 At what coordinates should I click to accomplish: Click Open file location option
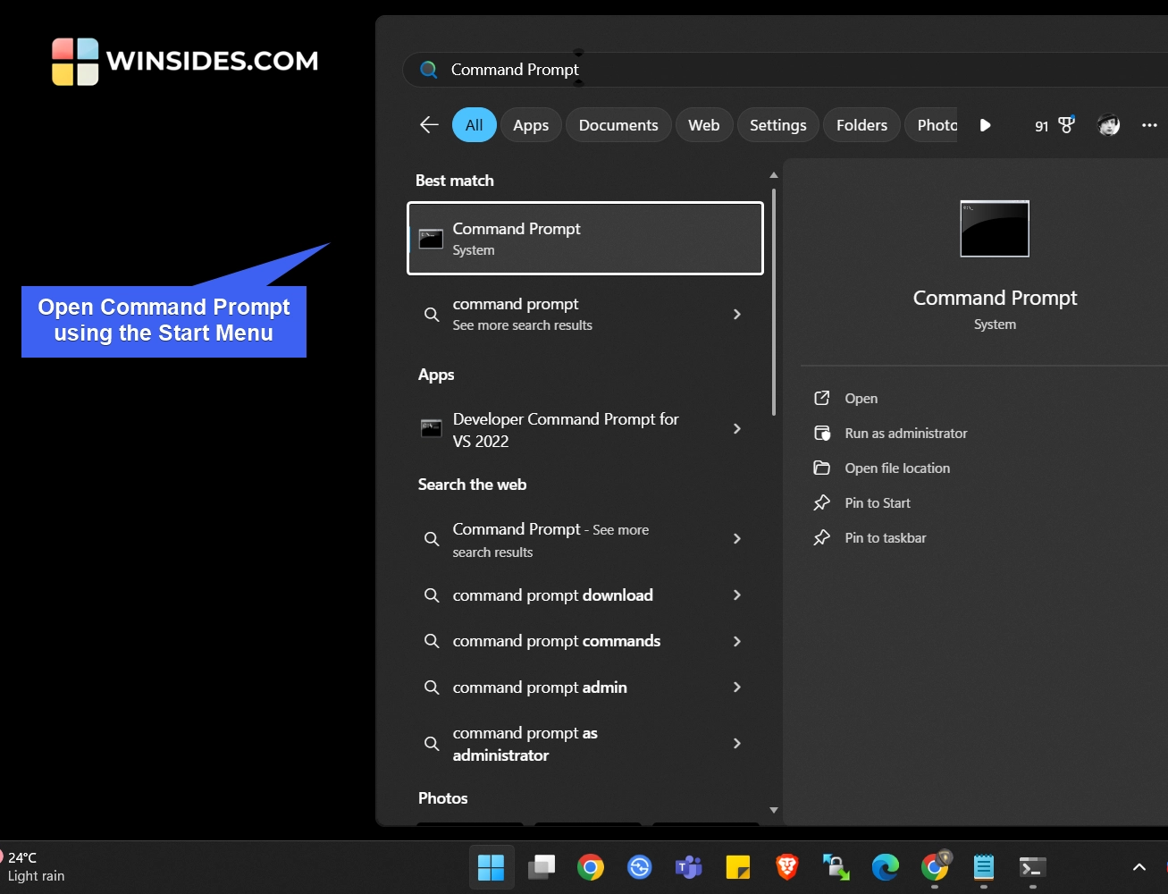coord(897,468)
